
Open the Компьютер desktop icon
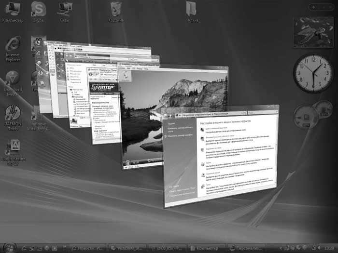13,10
